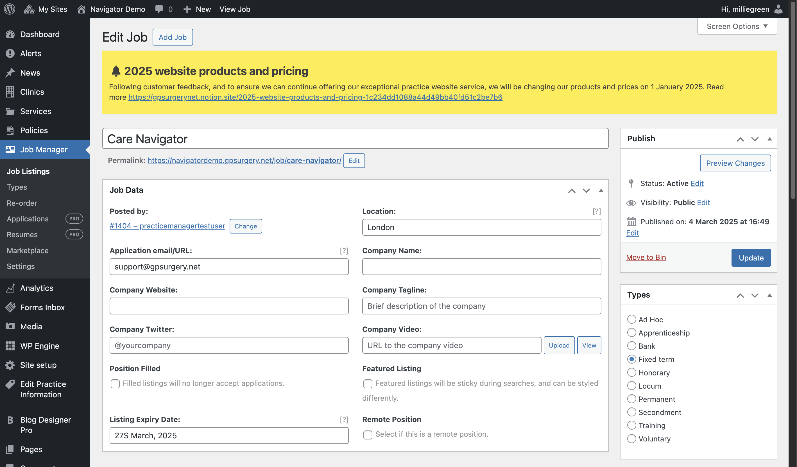The width and height of the screenshot is (797, 467).
Task: Tick the Position Filled checkbox
Action: pyautogui.click(x=115, y=384)
